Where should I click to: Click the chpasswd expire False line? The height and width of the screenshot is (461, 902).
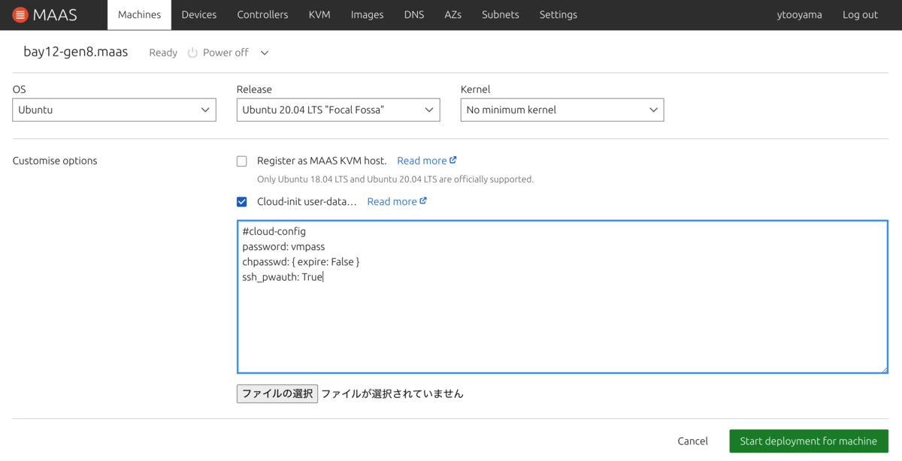click(301, 261)
